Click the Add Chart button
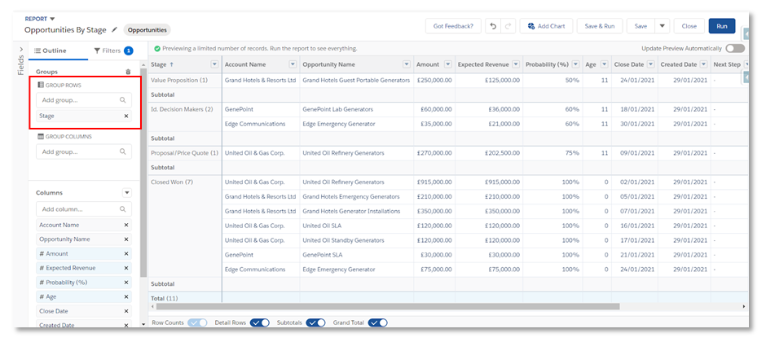The height and width of the screenshot is (342, 766). pyautogui.click(x=546, y=26)
